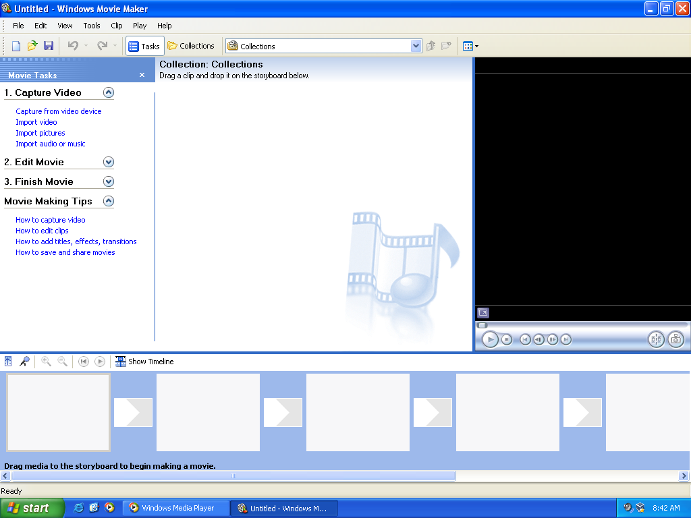Image resolution: width=691 pixels, height=518 pixels.
Task: Open the Undo history dropdown arrow
Action: point(86,46)
